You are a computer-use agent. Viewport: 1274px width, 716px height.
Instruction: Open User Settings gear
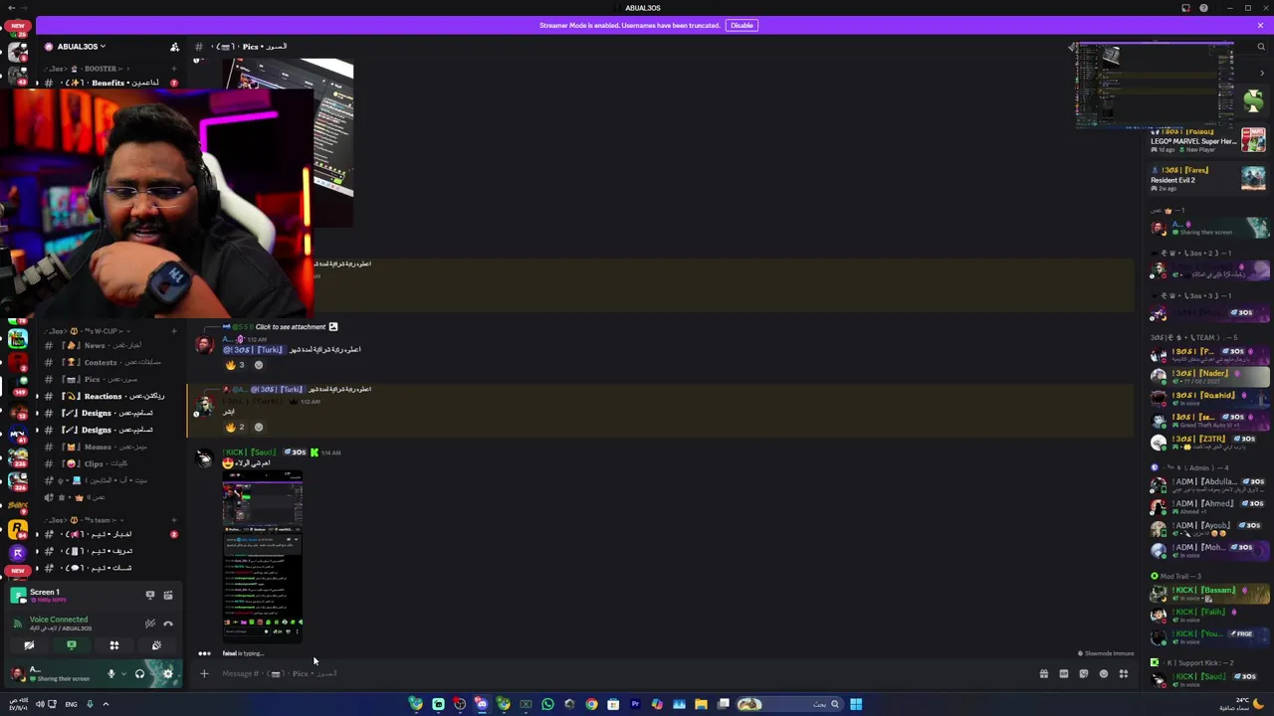pos(168,674)
